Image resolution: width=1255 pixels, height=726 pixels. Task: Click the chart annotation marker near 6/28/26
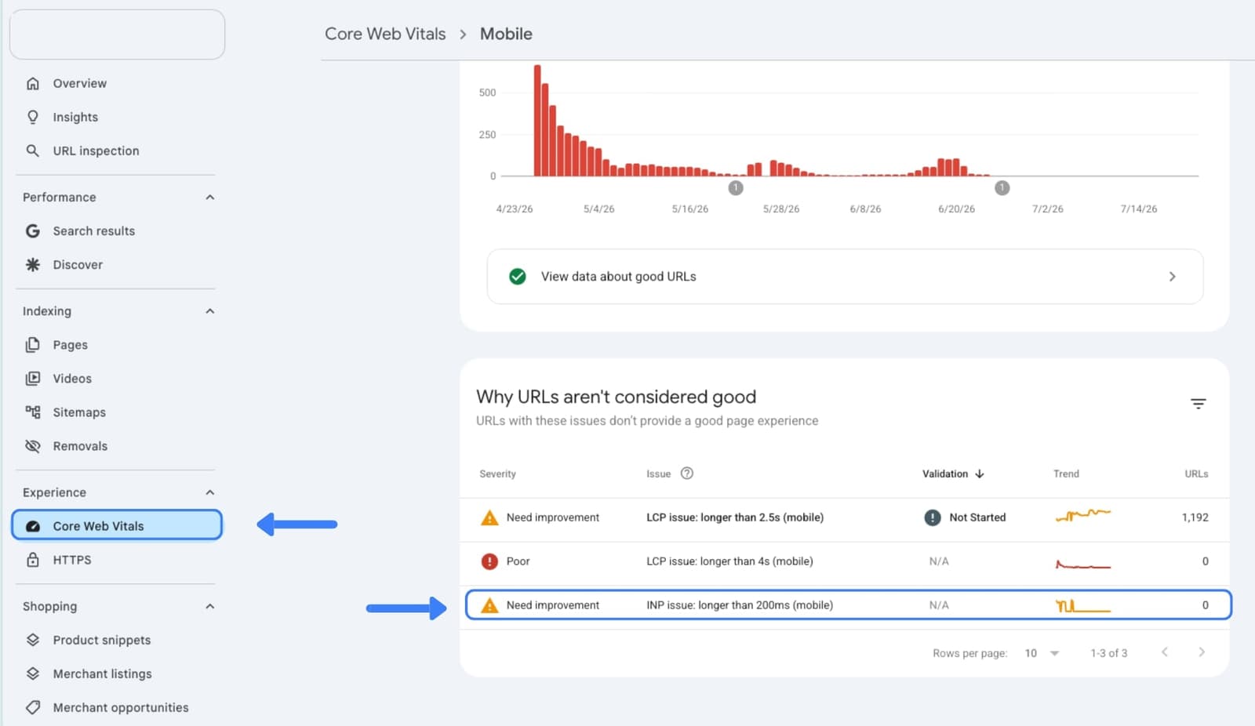pos(1002,187)
